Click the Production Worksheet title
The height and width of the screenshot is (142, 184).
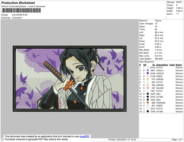pos(18,3)
